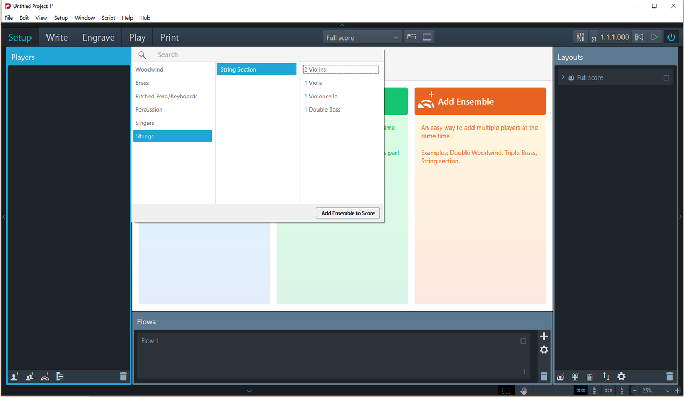The width and height of the screenshot is (684, 397).
Task: Open the Script menu
Action: (x=108, y=18)
